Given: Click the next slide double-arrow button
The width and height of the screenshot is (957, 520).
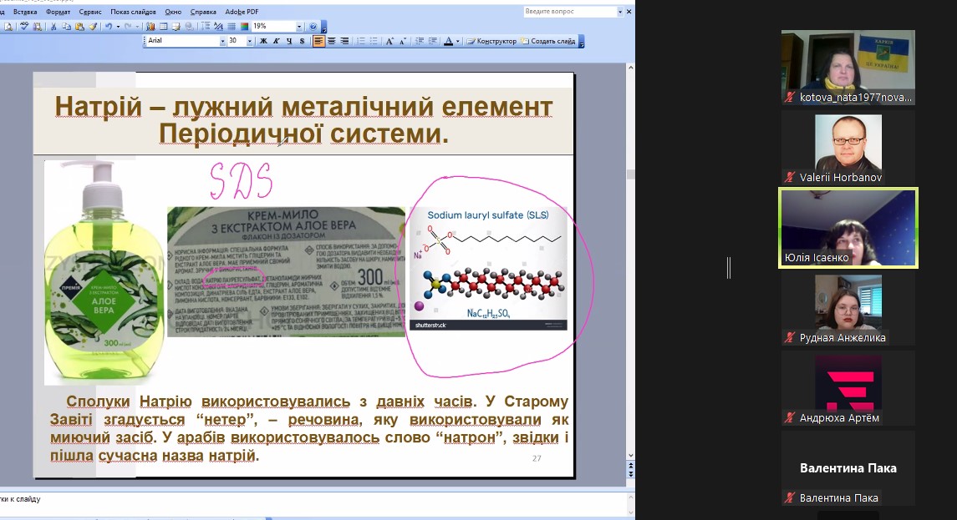Looking at the screenshot, I should 630,473.
